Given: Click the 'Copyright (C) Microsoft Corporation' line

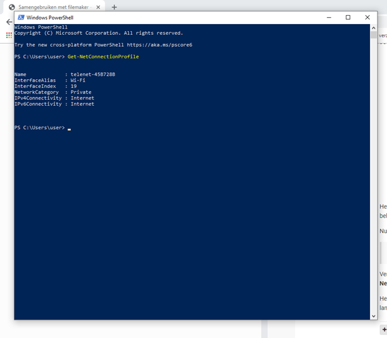Looking at the screenshot, I should [x=99, y=33].
